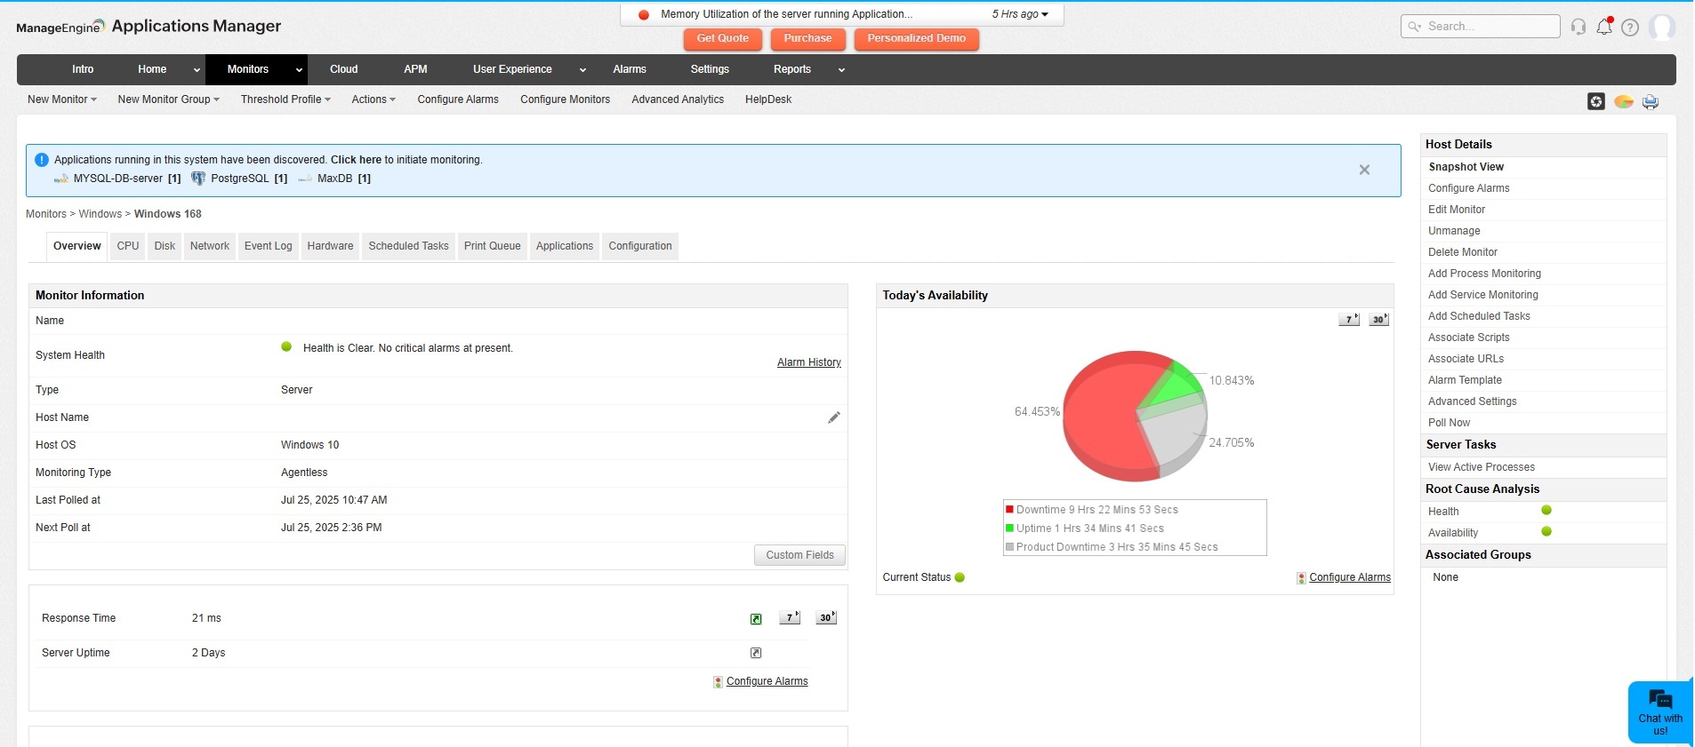1695x747 pixels.
Task: Open the help question mark icon
Action: [x=1630, y=27]
